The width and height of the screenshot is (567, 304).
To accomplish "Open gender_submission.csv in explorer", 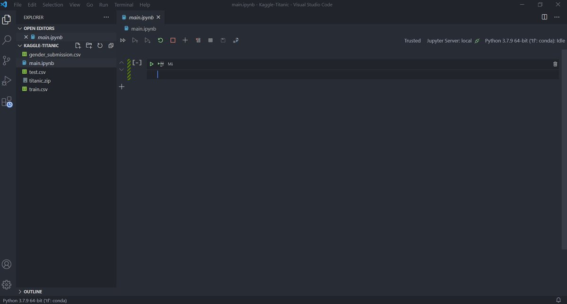I will [x=54, y=54].
